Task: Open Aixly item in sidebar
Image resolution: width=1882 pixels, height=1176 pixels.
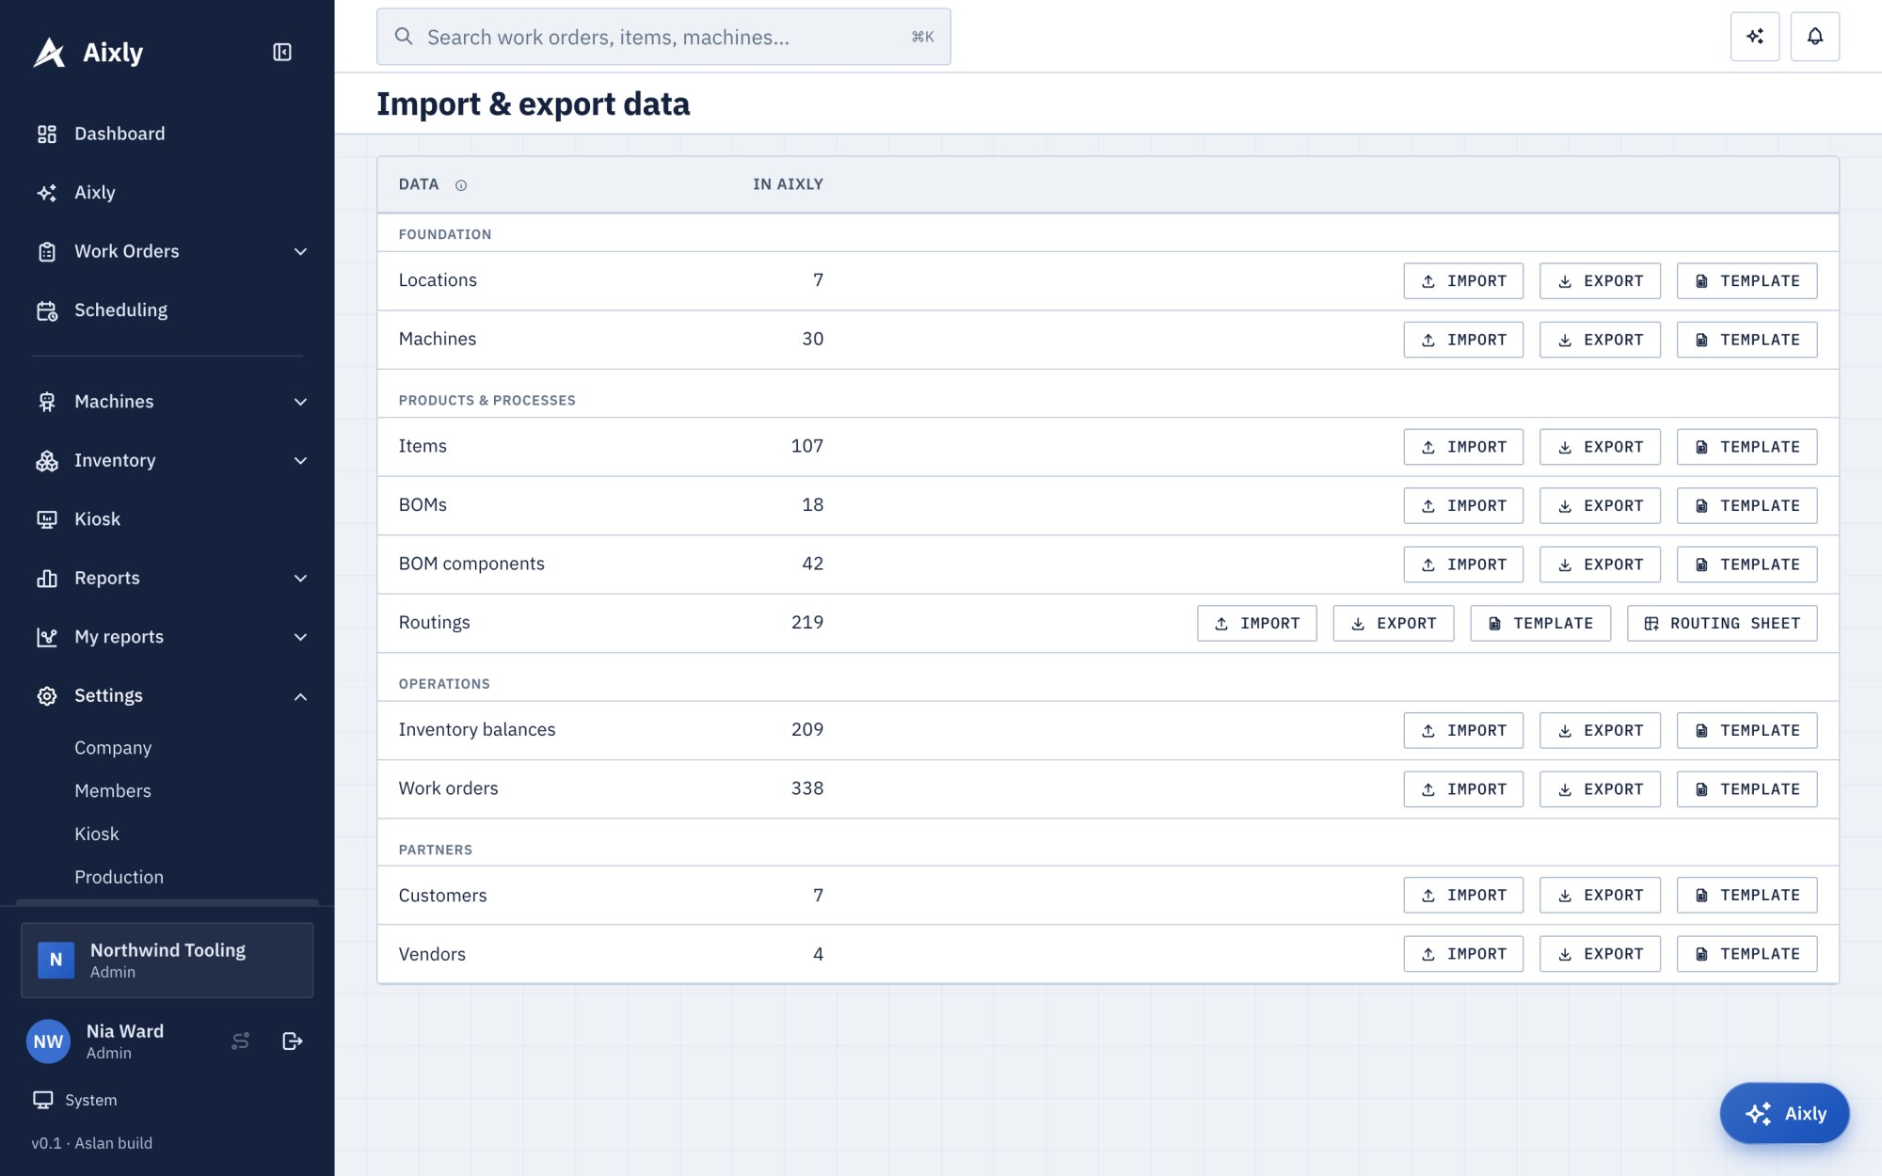Action: (167, 192)
